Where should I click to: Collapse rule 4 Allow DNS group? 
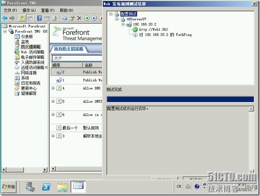pos(53,88)
